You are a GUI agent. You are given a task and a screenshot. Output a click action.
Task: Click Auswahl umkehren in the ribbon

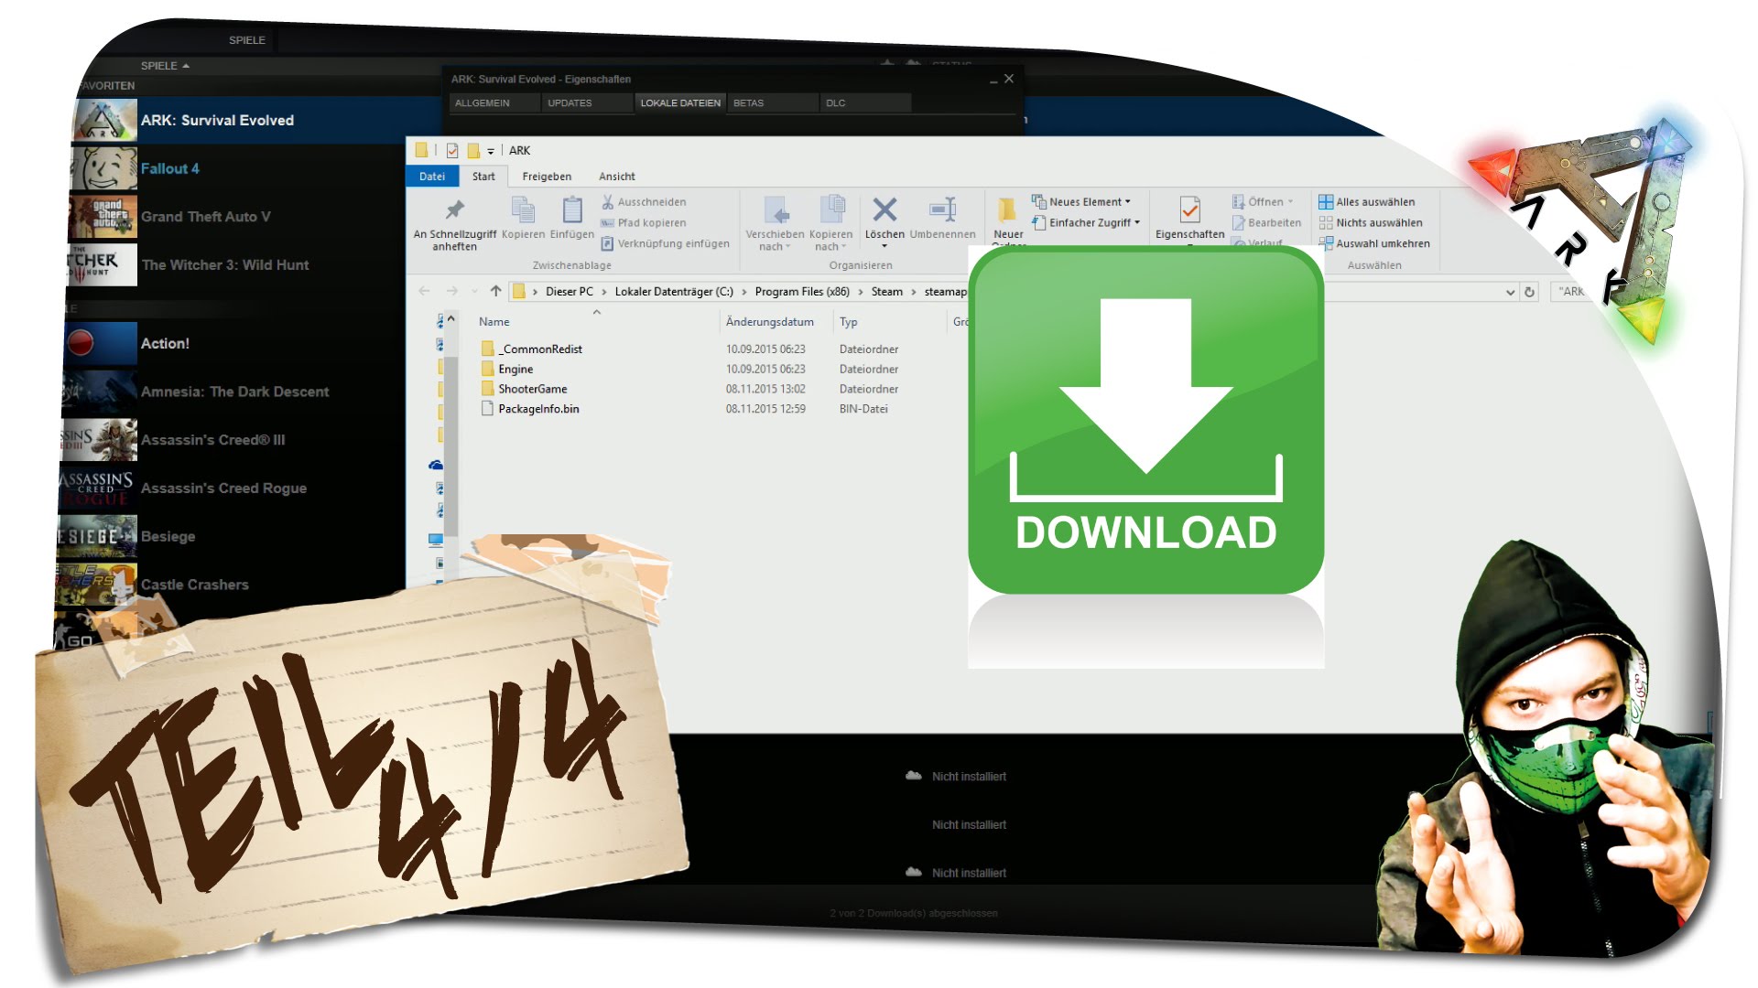tap(1374, 244)
